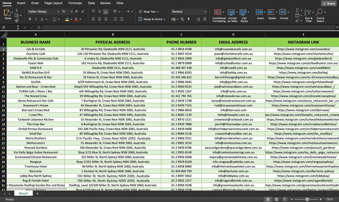Toggle italic formatting
339x202 pixels.
click(x=36, y=19)
